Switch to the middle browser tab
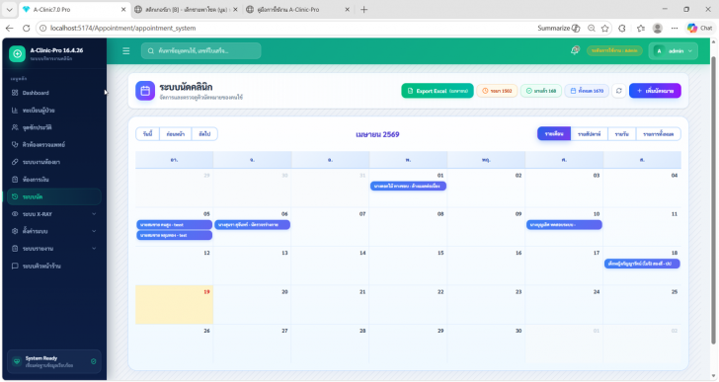The width and height of the screenshot is (719, 382). (x=186, y=10)
